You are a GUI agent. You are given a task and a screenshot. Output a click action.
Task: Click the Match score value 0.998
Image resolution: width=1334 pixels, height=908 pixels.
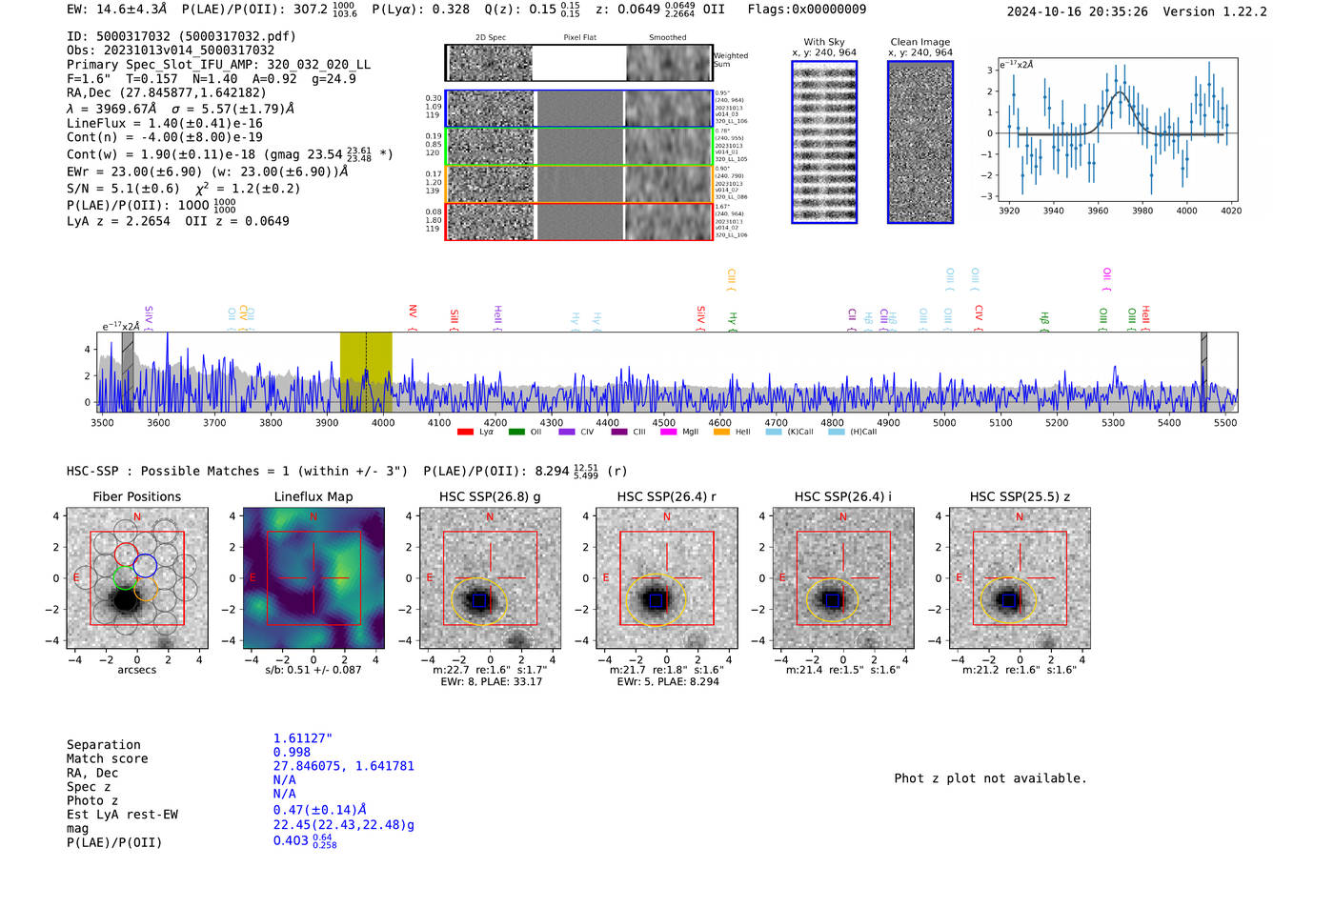pyautogui.click(x=292, y=753)
